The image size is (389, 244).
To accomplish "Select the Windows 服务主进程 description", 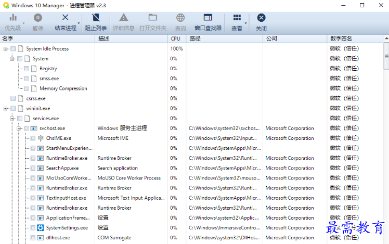I will [122, 128].
